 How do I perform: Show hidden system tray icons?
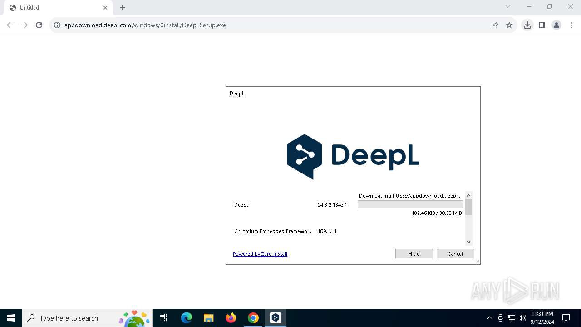click(489, 318)
